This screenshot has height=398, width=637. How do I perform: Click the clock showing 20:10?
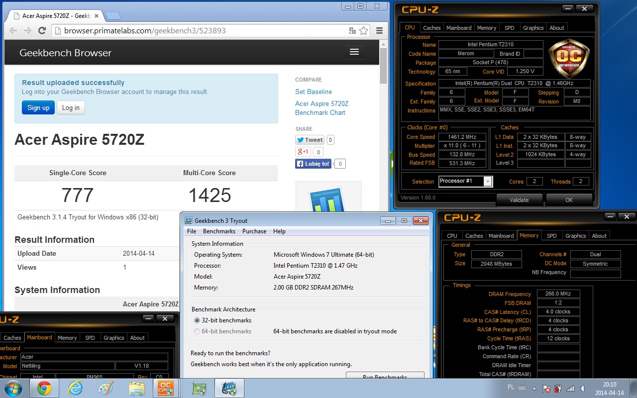pos(610,384)
